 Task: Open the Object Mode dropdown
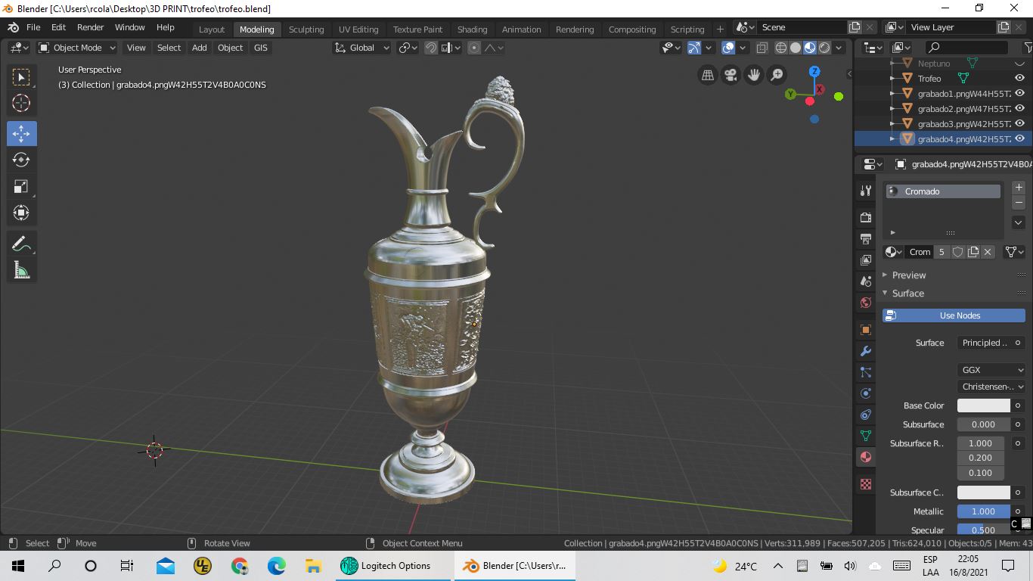coord(77,48)
